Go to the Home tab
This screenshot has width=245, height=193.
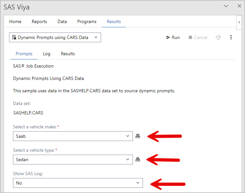(15, 21)
